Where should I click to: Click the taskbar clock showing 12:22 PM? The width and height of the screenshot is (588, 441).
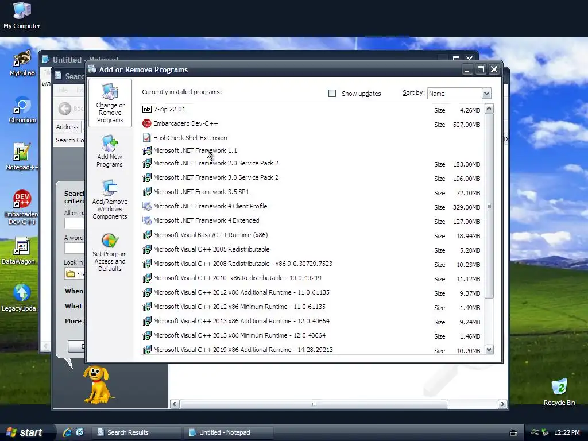[567, 432]
